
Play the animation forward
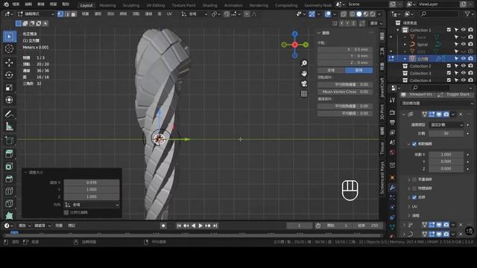click(x=200, y=226)
